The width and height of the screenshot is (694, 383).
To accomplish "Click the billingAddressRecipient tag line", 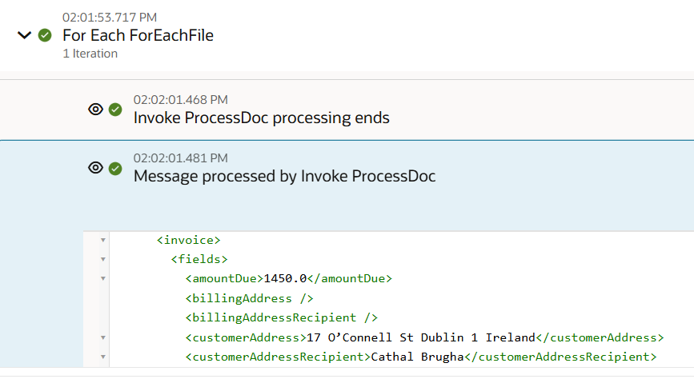I will (x=282, y=318).
